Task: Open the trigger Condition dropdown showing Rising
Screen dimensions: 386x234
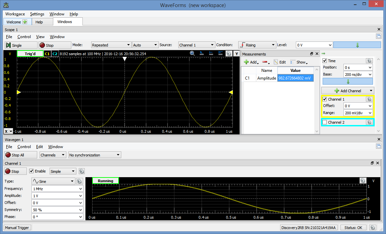Action: tap(257, 44)
